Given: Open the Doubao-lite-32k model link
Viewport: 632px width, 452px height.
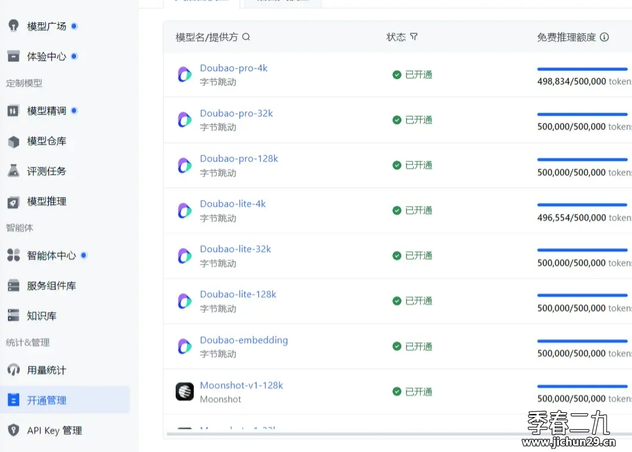Looking at the screenshot, I should [x=235, y=249].
